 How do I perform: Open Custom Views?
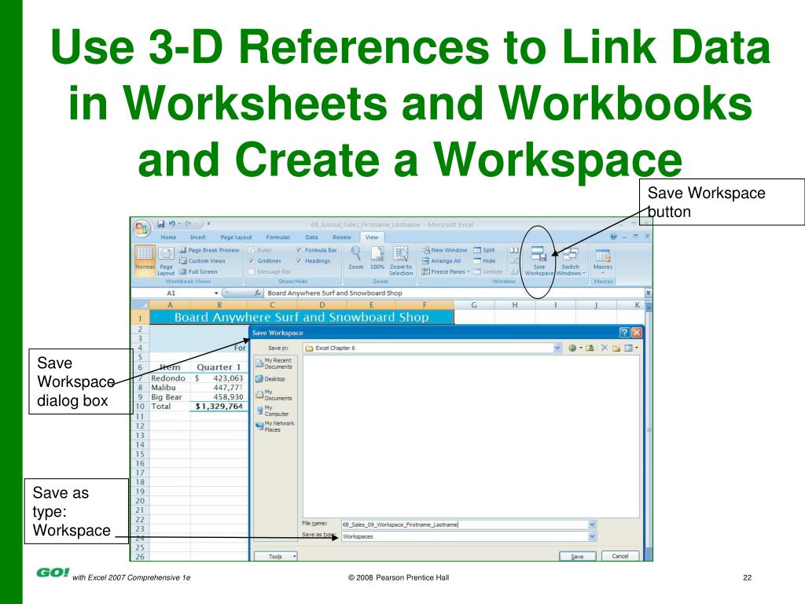[202, 261]
